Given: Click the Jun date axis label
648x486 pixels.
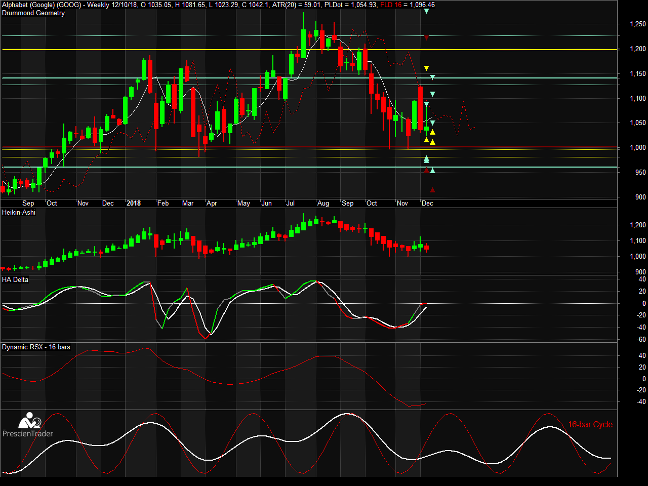Looking at the screenshot, I should [x=267, y=203].
